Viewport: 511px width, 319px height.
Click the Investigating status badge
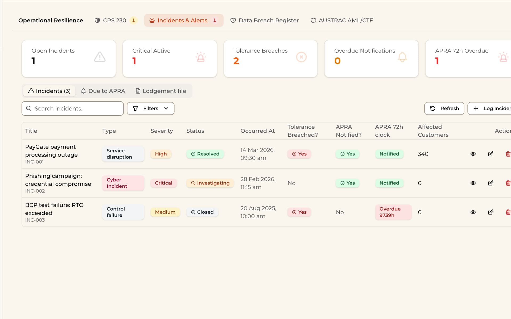(x=210, y=183)
